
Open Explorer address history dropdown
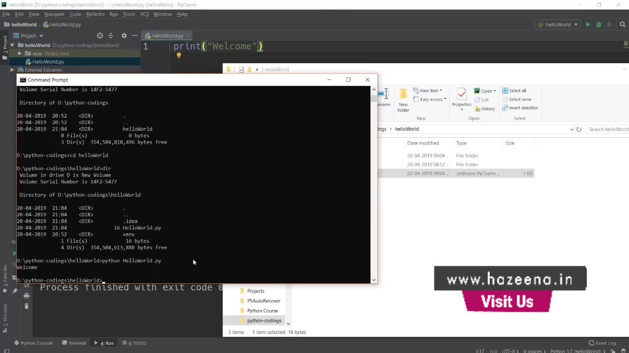point(572,129)
